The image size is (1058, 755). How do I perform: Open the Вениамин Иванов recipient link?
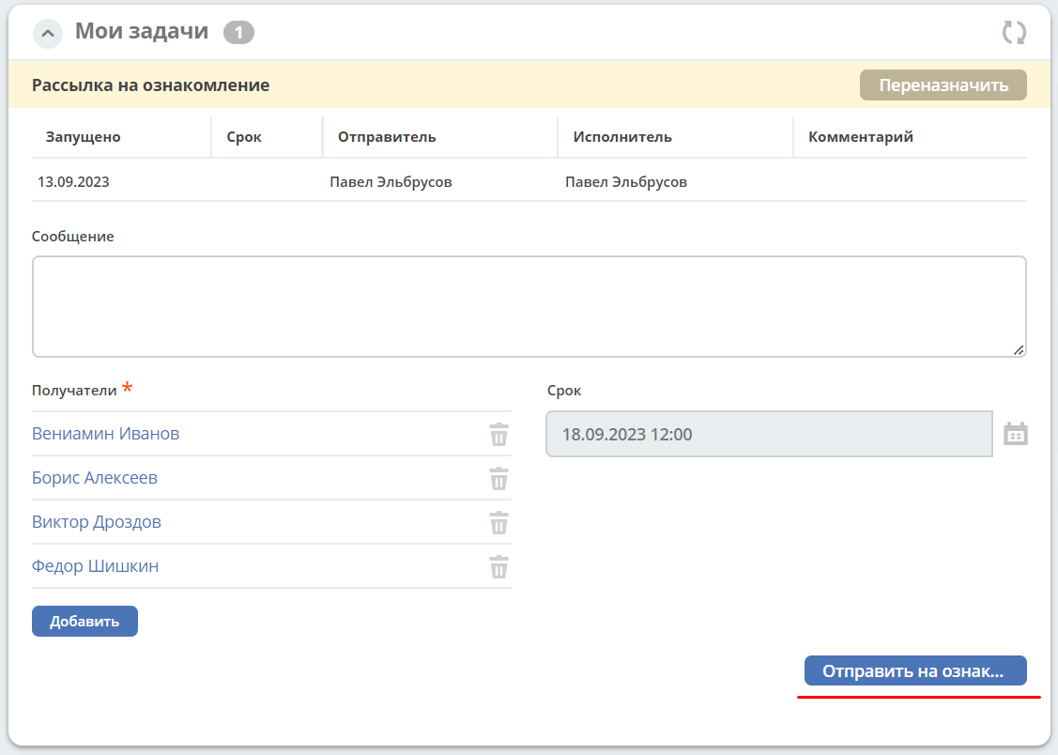(105, 434)
